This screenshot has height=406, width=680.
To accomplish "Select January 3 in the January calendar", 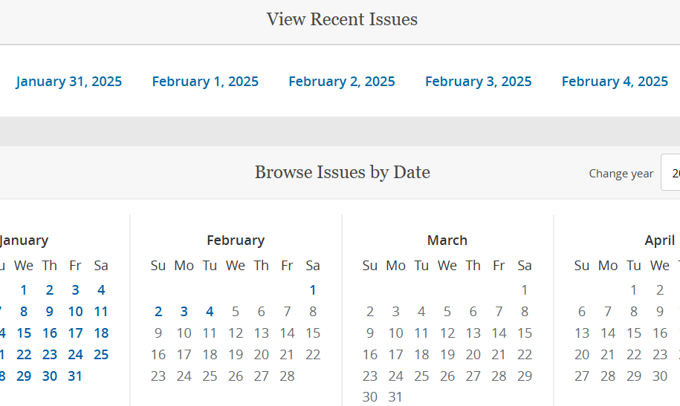I will 76,290.
